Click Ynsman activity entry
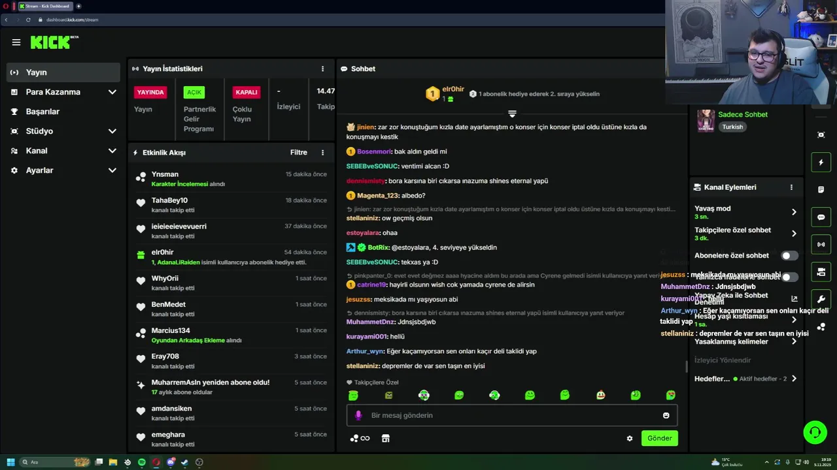The width and height of the screenshot is (837, 470). click(x=232, y=179)
